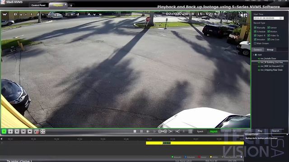Click the Synch playback button
Viewport: 289px width, 162px height.
[x=200, y=131]
